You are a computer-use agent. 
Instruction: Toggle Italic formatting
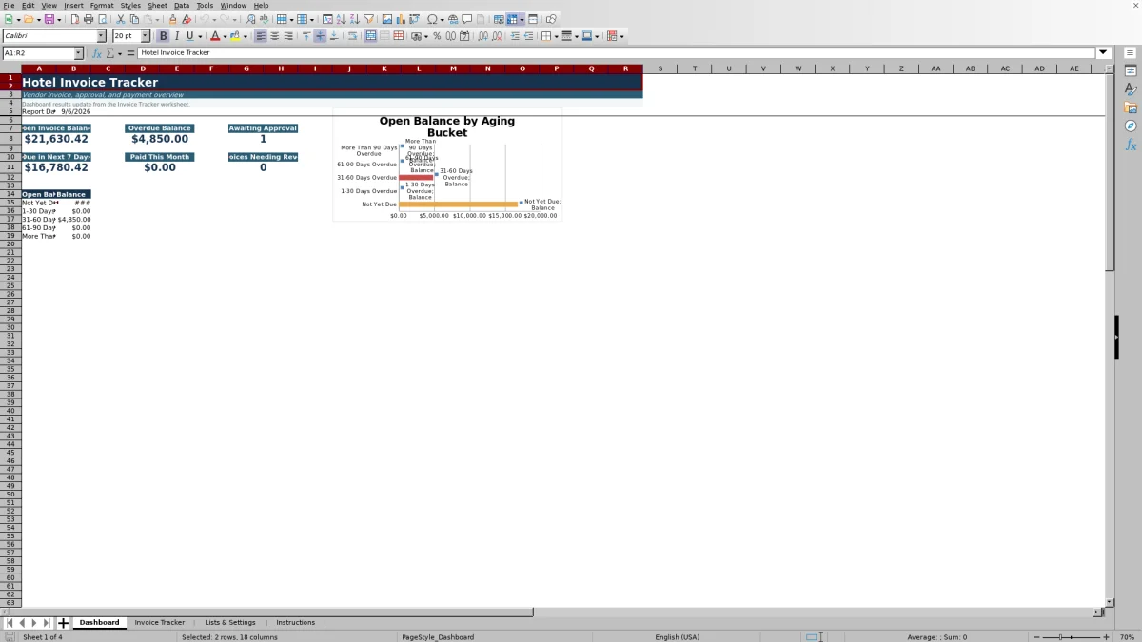(177, 36)
